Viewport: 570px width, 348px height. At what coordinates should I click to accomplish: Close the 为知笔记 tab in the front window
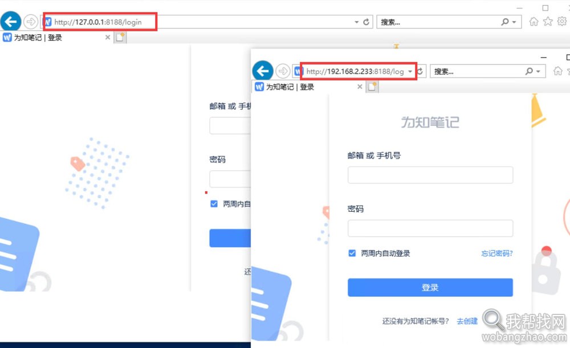(360, 87)
